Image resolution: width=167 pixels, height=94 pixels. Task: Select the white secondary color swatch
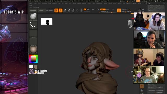click(x=31, y=67)
